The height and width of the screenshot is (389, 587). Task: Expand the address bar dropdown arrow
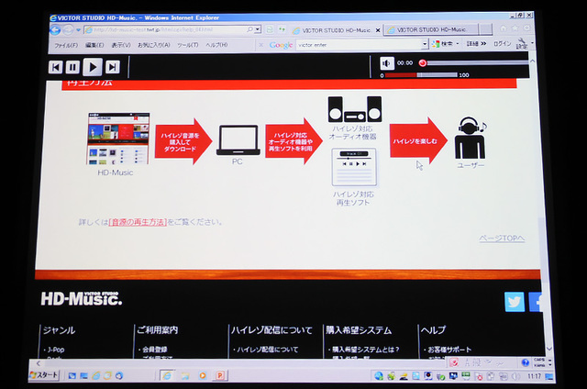[258, 29]
